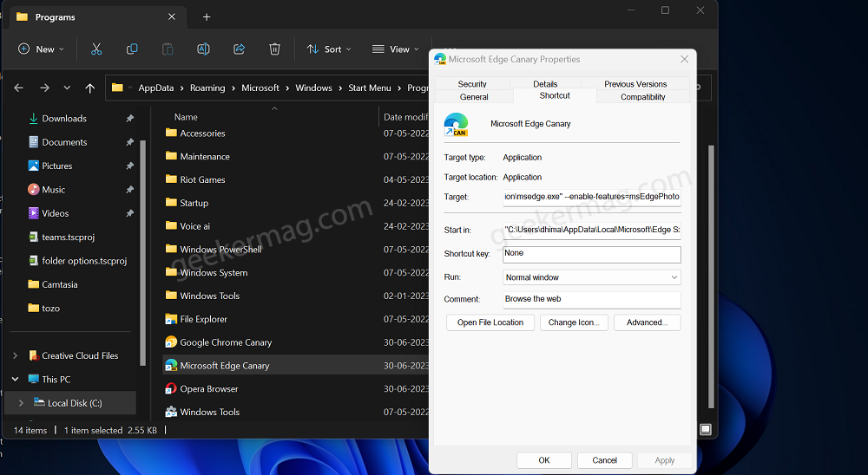868x475 pixels.
Task: Open Videos in the sidebar
Action: point(56,213)
